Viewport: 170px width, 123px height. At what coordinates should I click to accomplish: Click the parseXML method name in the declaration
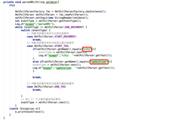(x=28, y=2)
